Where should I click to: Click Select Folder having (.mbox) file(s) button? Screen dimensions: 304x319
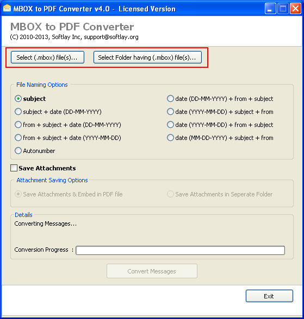[147, 58]
